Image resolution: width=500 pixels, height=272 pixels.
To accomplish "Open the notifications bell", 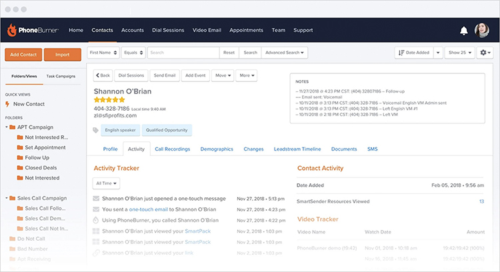I will tap(464, 31).
